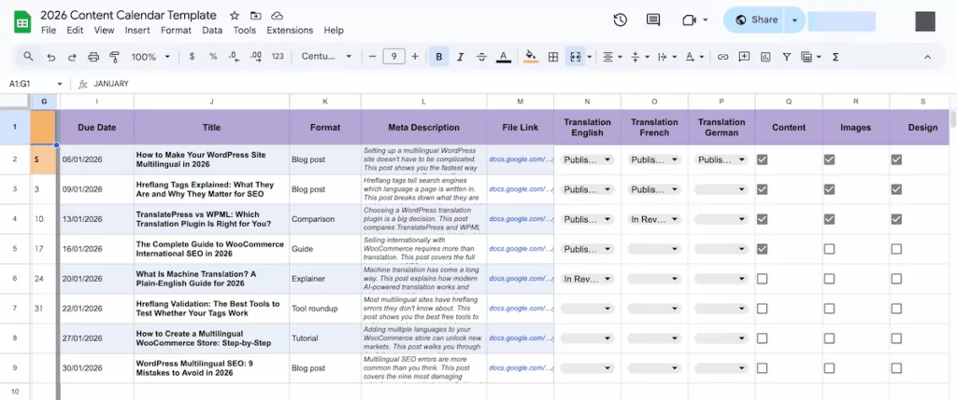Open the Edit menu
The image size is (957, 400).
(x=75, y=31)
